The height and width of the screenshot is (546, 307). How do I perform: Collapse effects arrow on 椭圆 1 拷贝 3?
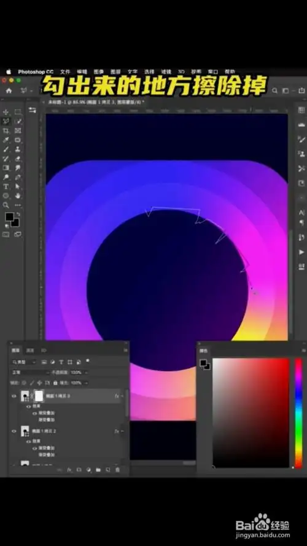(x=122, y=396)
